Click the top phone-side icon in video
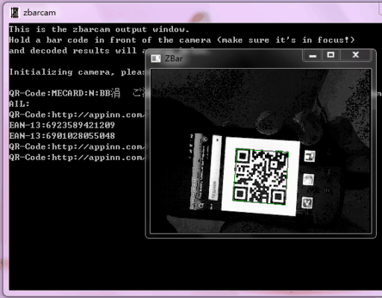The width and height of the screenshot is (382, 298). coord(310,156)
